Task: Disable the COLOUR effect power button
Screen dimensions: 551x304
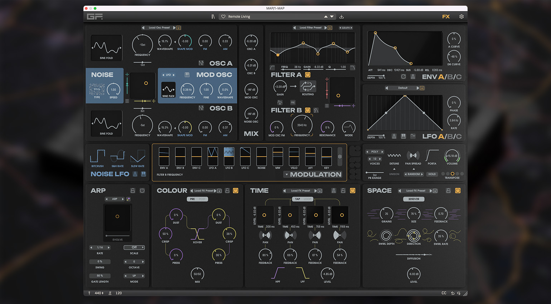Action: pyautogui.click(x=235, y=191)
